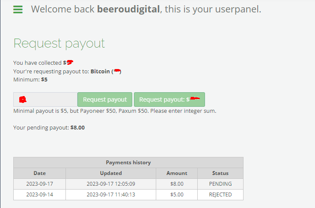Click the Status column header
The height and width of the screenshot is (208, 315).
(220, 173)
